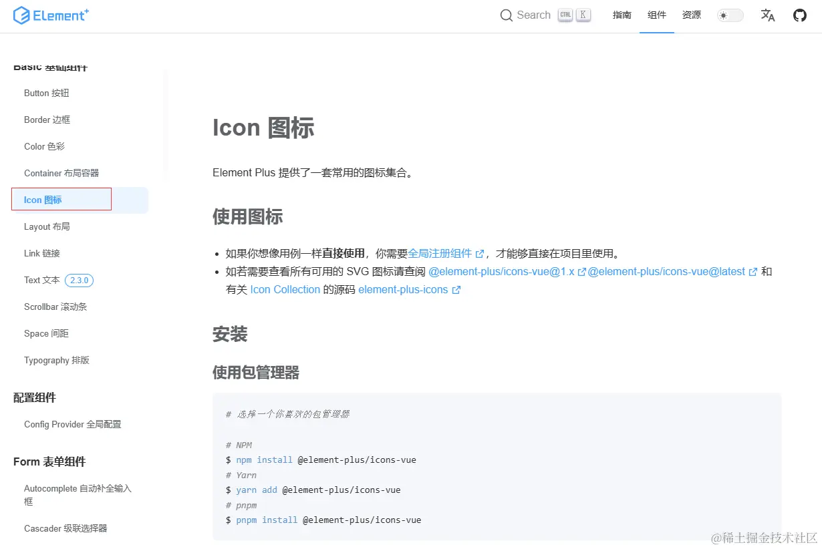Screen dimensions: 822x549
Task: Open the language translation icon
Action: (x=768, y=15)
